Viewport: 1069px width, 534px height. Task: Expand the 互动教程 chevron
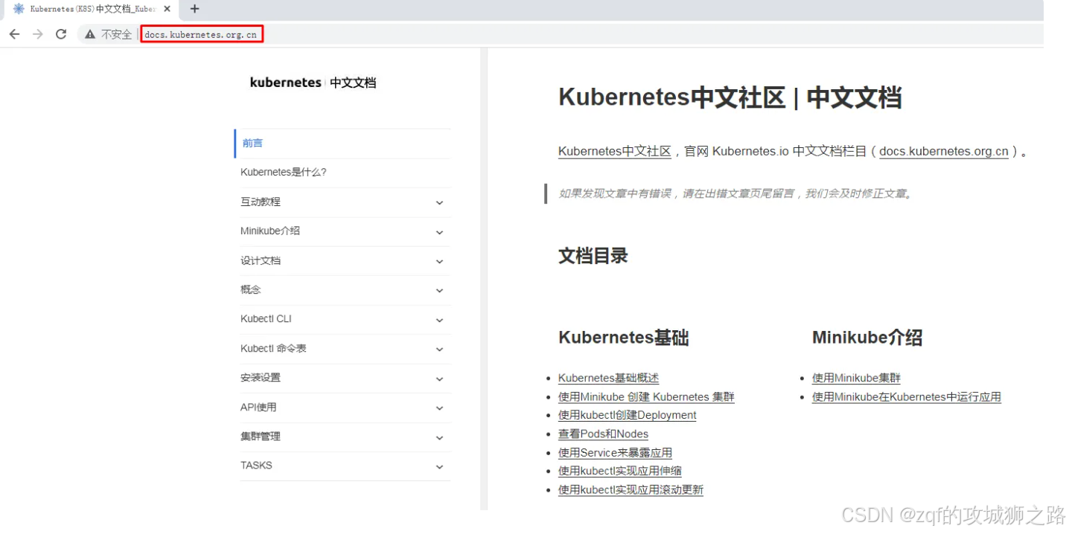tap(439, 203)
